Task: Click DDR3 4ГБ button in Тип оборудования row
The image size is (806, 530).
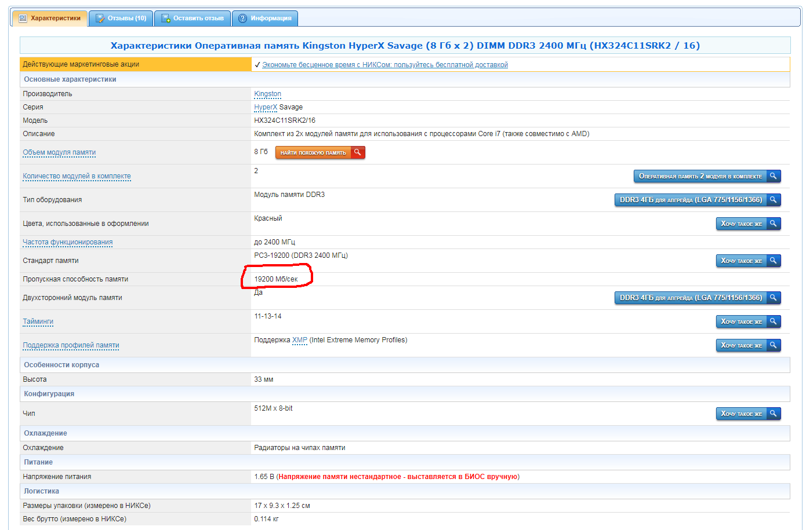Action: click(x=698, y=200)
